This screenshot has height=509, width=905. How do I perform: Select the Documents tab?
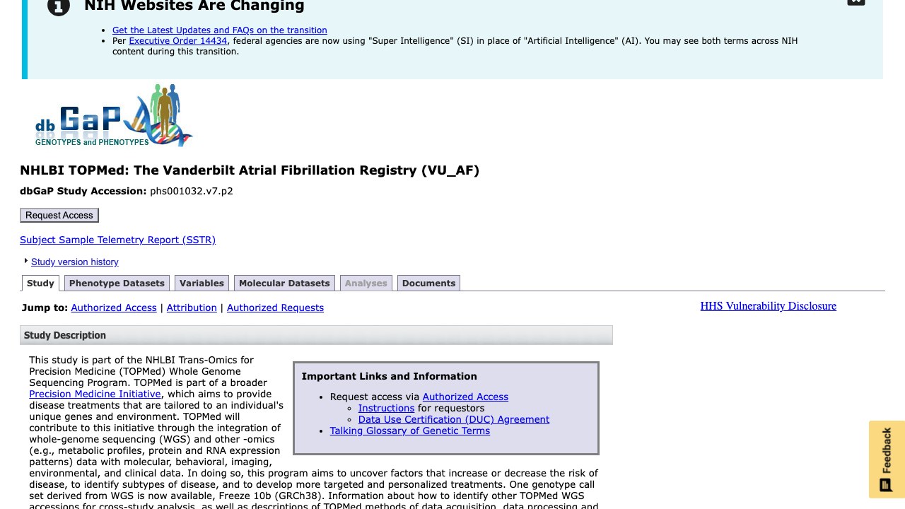click(428, 283)
